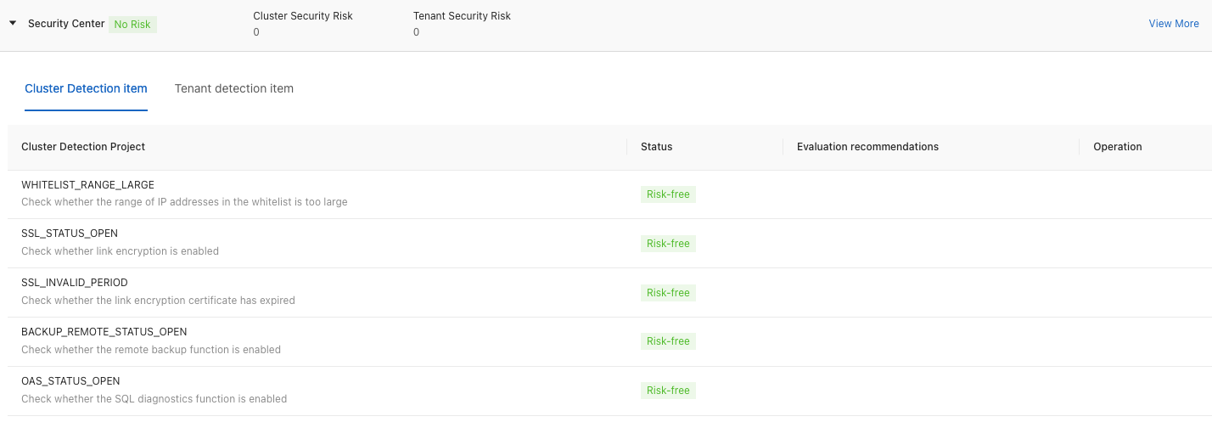This screenshot has width=1212, height=422.
Task: Click the Cluster Detection Project column header
Action: point(83,147)
